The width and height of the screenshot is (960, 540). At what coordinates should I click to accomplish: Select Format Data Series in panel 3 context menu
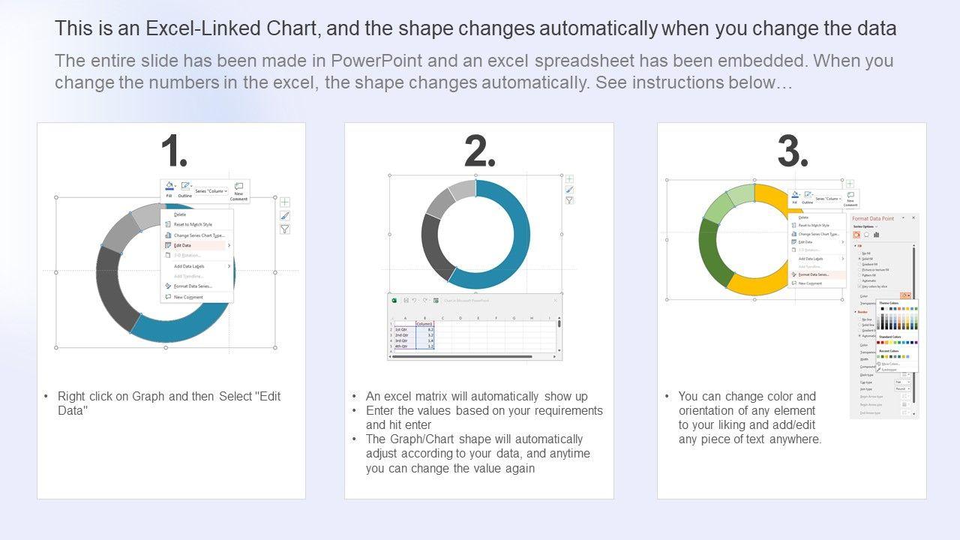pyautogui.click(x=813, y=274)
